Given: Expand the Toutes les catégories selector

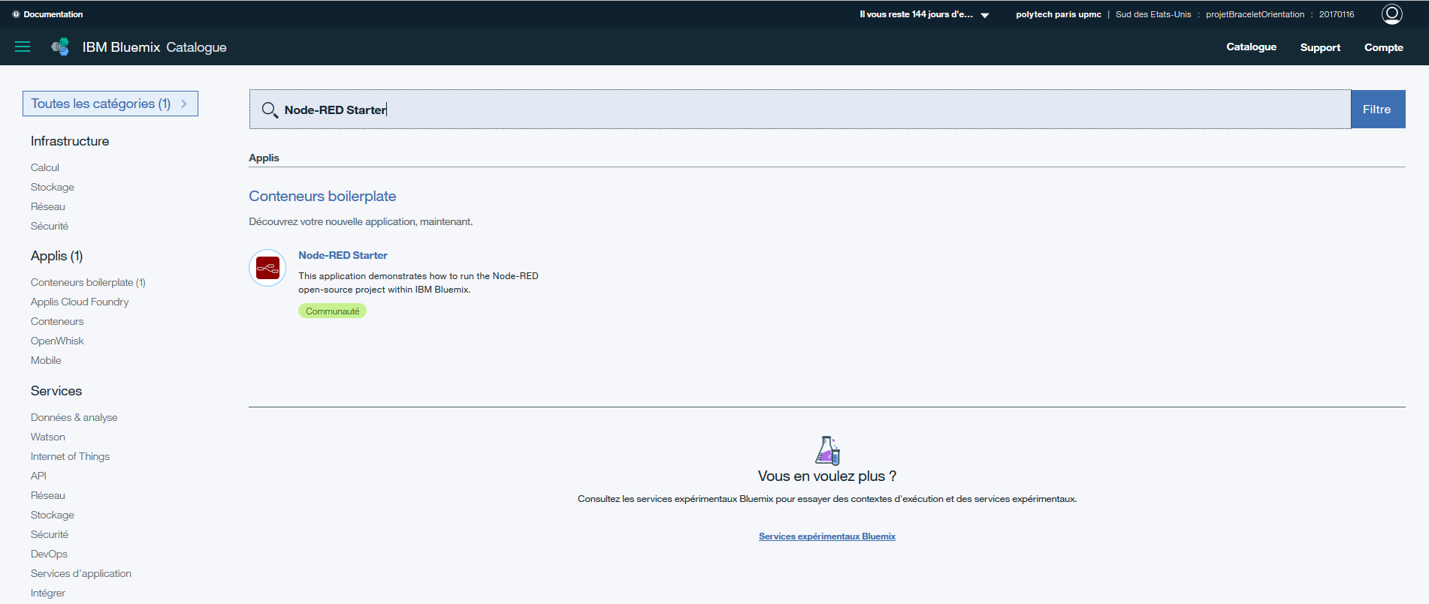Looking at the screenshot, I should pyautogui.click(x=110, y=104).
